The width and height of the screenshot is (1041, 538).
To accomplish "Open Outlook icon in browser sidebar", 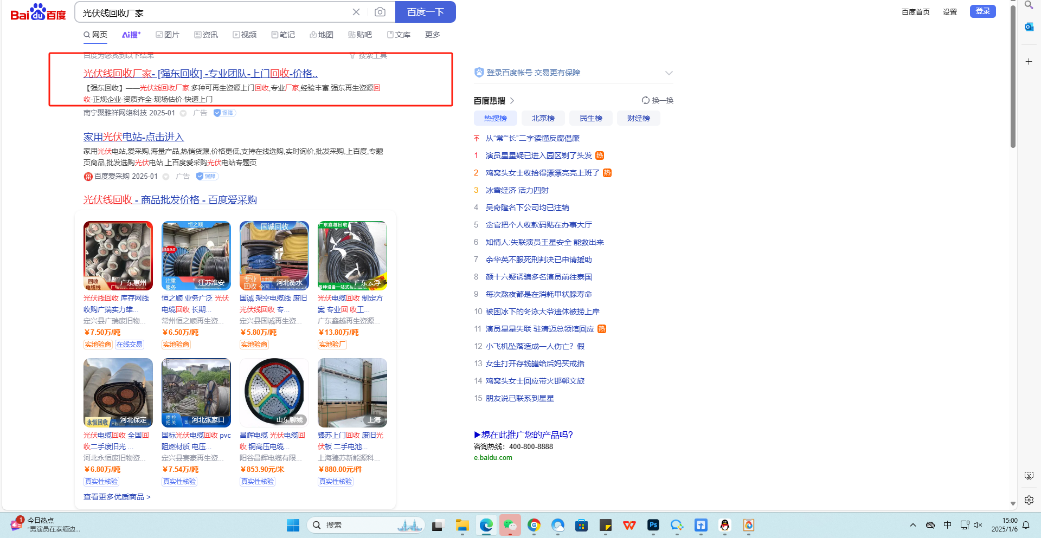I will click(x=1029, y=27).
